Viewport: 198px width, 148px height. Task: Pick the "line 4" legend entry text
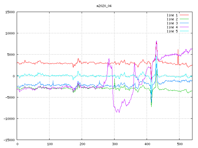pos(172,27)
